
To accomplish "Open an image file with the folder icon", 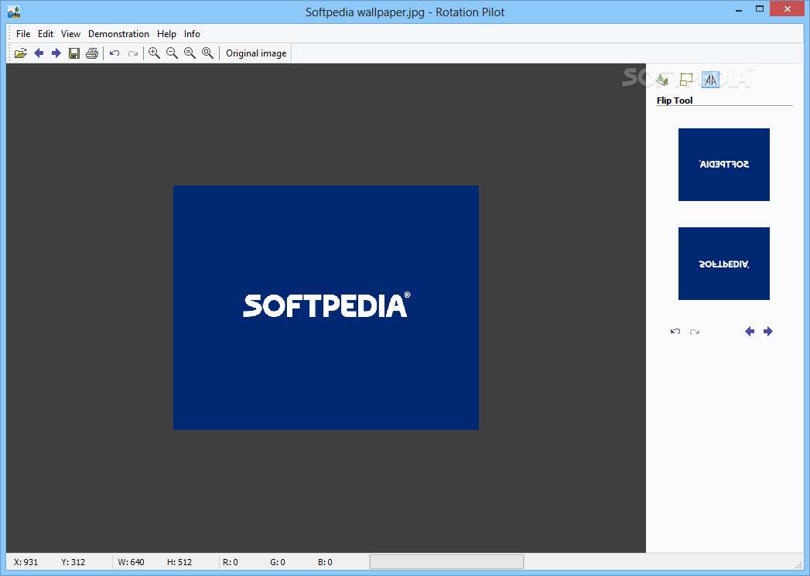I will [21, 53].
